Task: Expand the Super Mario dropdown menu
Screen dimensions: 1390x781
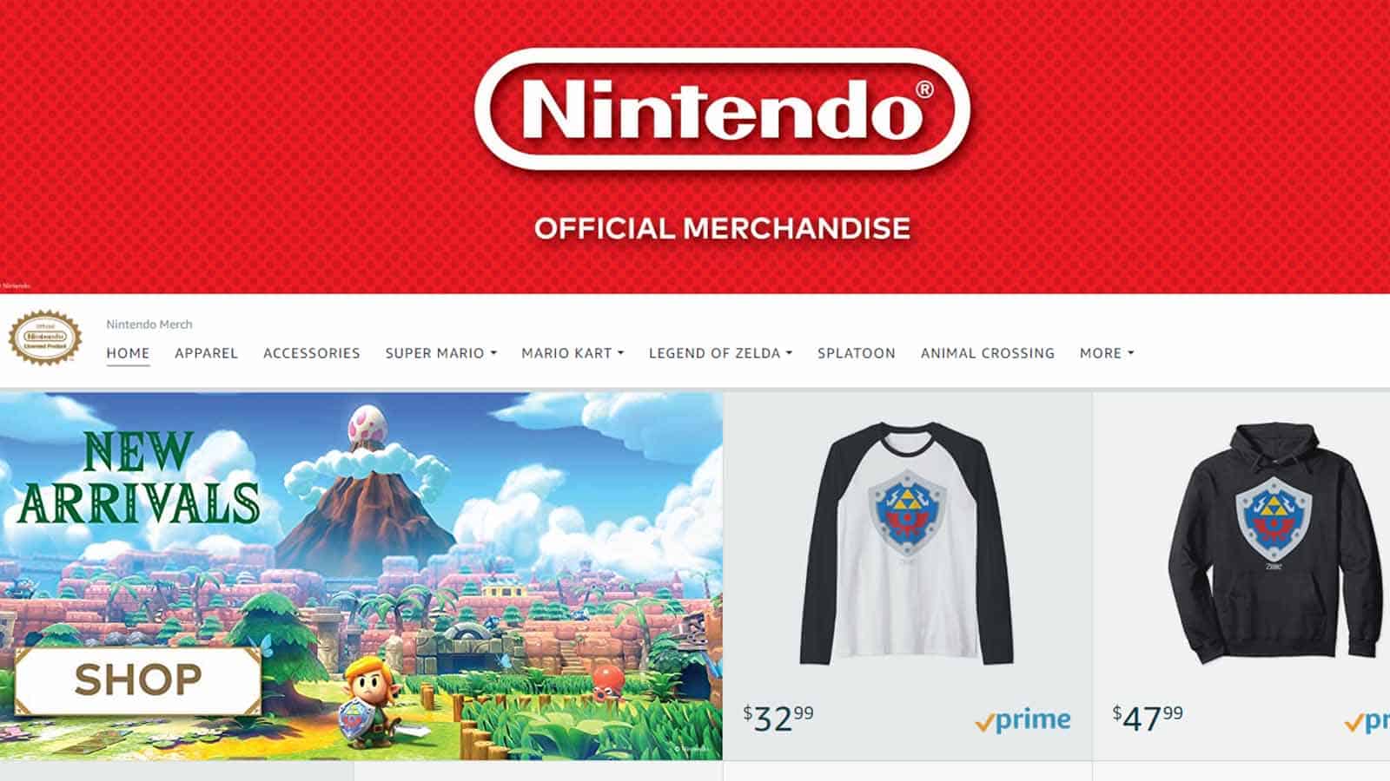Action: pyautogui.click(x=441, y=353)
